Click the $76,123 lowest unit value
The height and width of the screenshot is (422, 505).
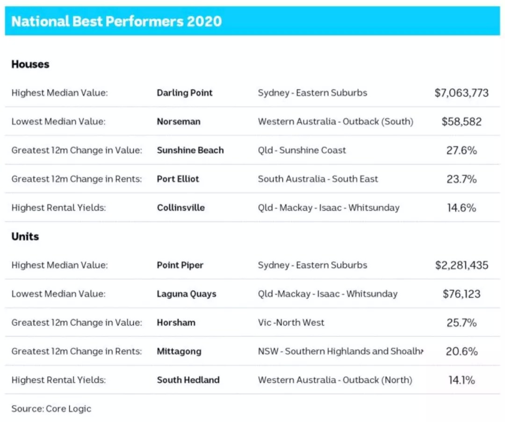click(461, 294)
